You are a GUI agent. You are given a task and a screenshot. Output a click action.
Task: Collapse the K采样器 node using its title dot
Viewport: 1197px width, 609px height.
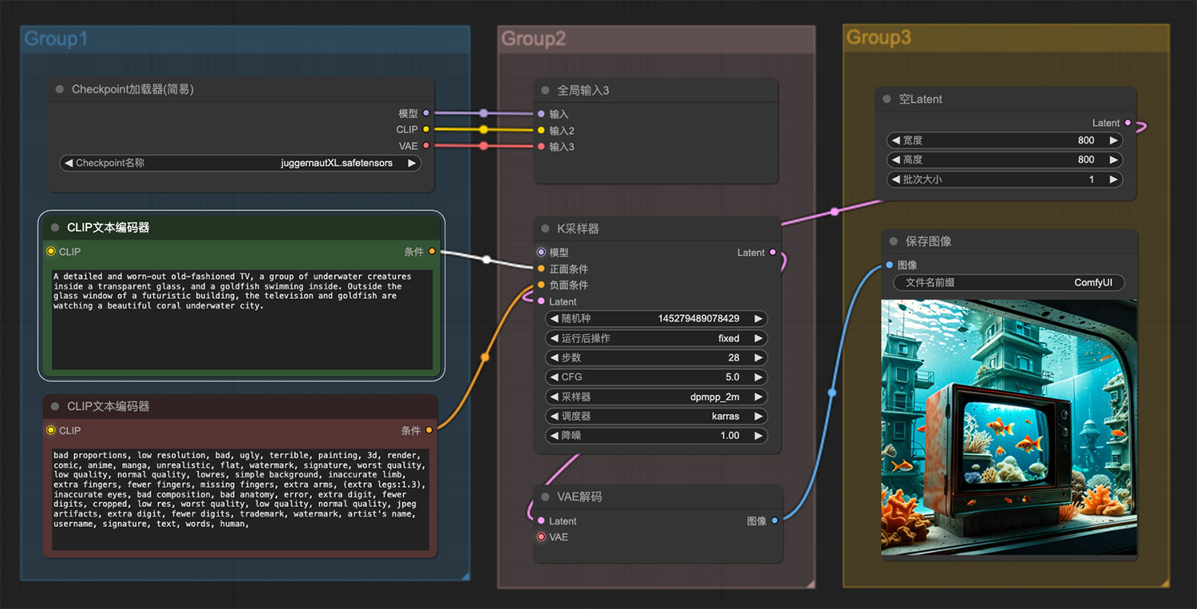(545, 228)
